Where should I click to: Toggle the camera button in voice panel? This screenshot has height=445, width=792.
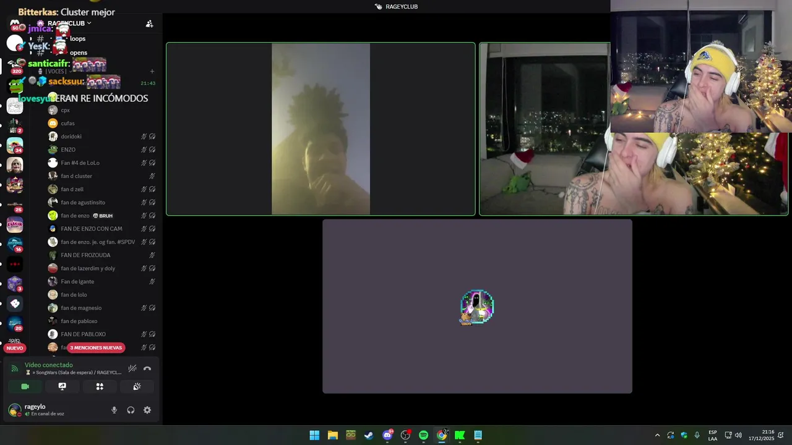click(25, 386)
